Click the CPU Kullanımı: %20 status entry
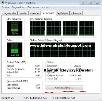The width and height of the screenshot is (102, 101). tap(36, 98)
